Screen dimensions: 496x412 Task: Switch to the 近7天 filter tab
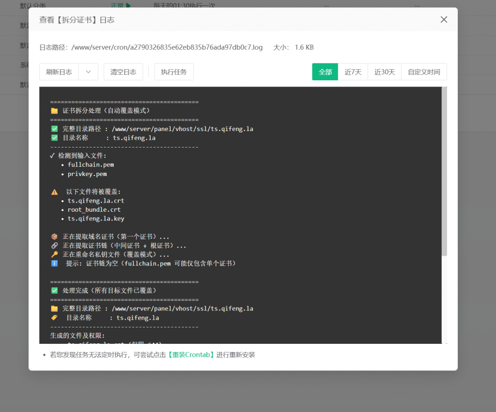click(353, 72)
